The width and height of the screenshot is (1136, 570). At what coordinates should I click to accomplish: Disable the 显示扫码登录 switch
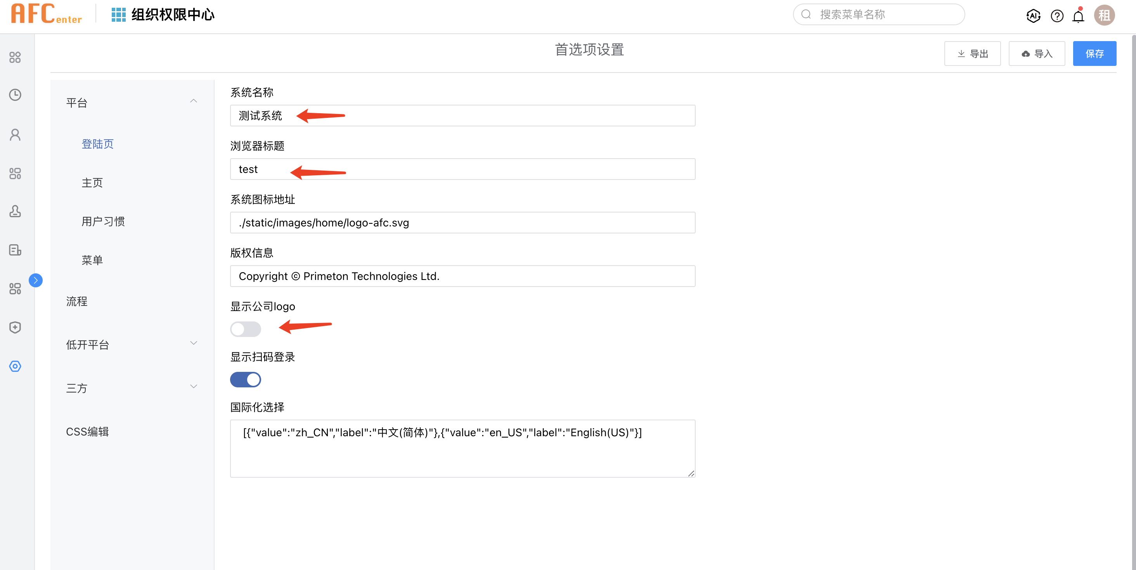245,379
